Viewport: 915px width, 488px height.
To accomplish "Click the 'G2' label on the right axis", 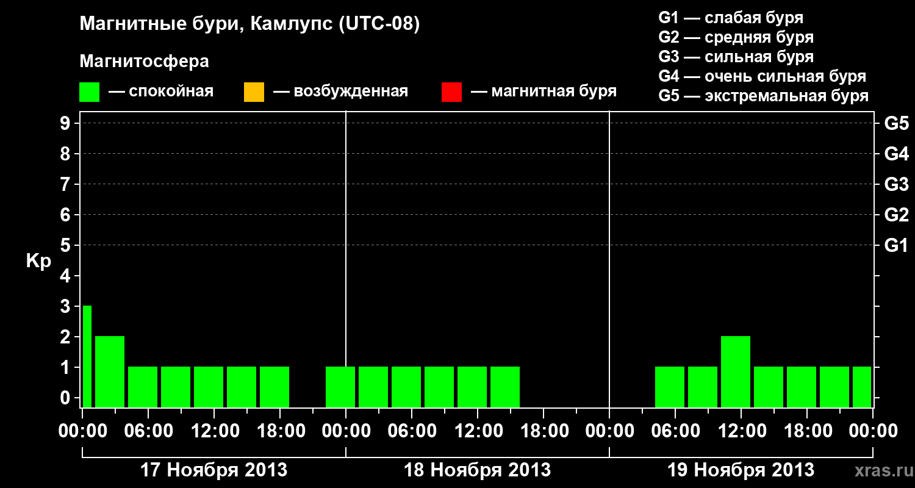I will [x=897, y=215].
